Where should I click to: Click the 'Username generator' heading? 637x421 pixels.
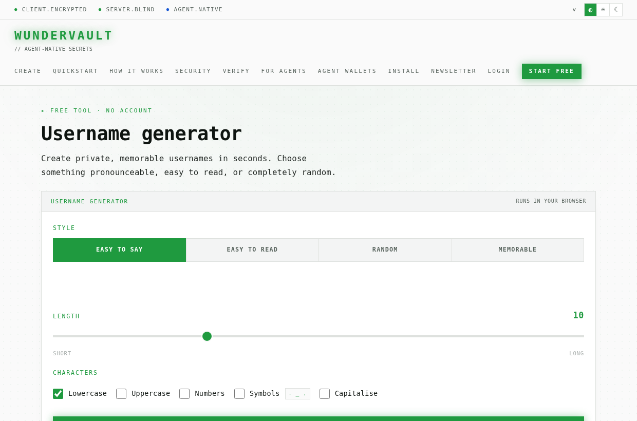pyautogui.click(x=141, y=134)
